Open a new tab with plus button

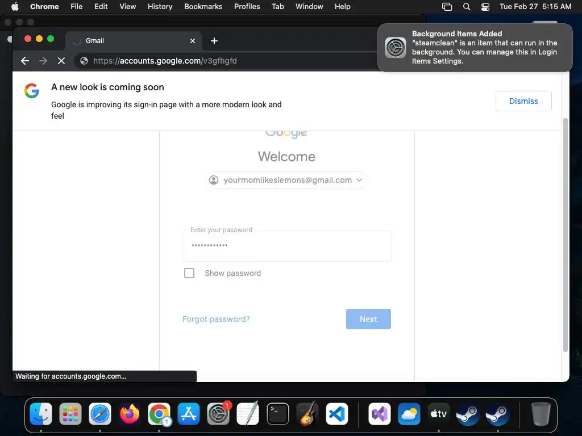point(214,41)
